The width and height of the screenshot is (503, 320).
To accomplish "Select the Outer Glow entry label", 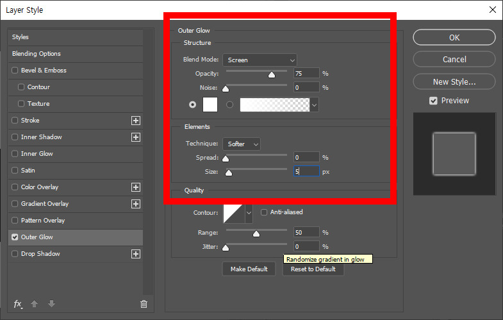I will click(37, 237).
